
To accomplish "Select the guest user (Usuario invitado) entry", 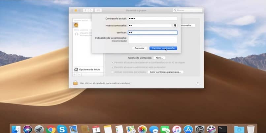I will (82, 34).
